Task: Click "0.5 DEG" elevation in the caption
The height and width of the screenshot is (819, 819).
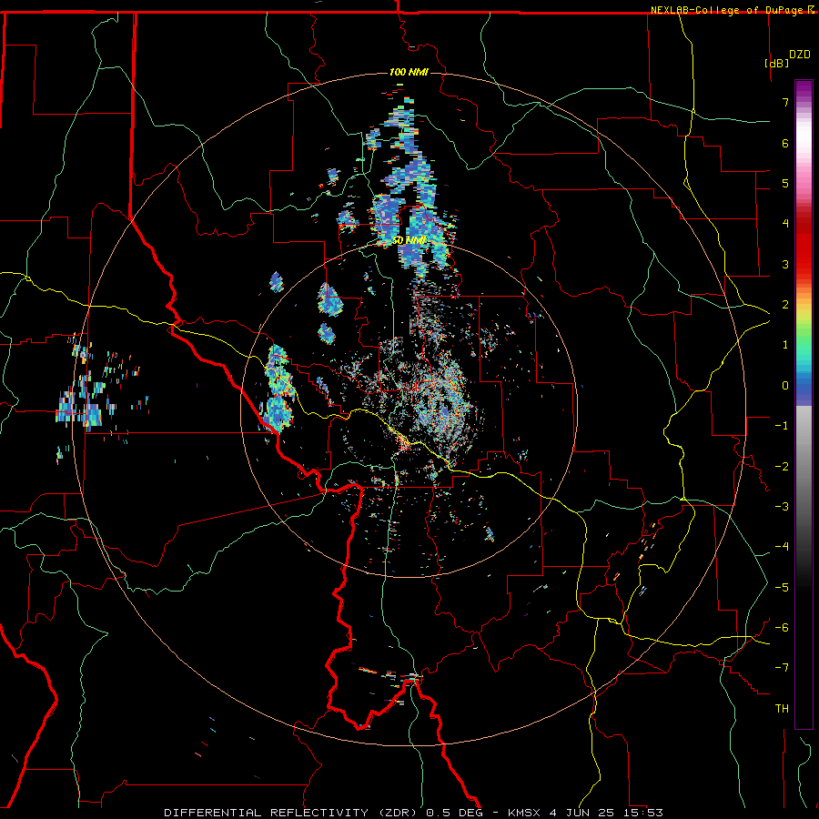Action: [455, 813]
